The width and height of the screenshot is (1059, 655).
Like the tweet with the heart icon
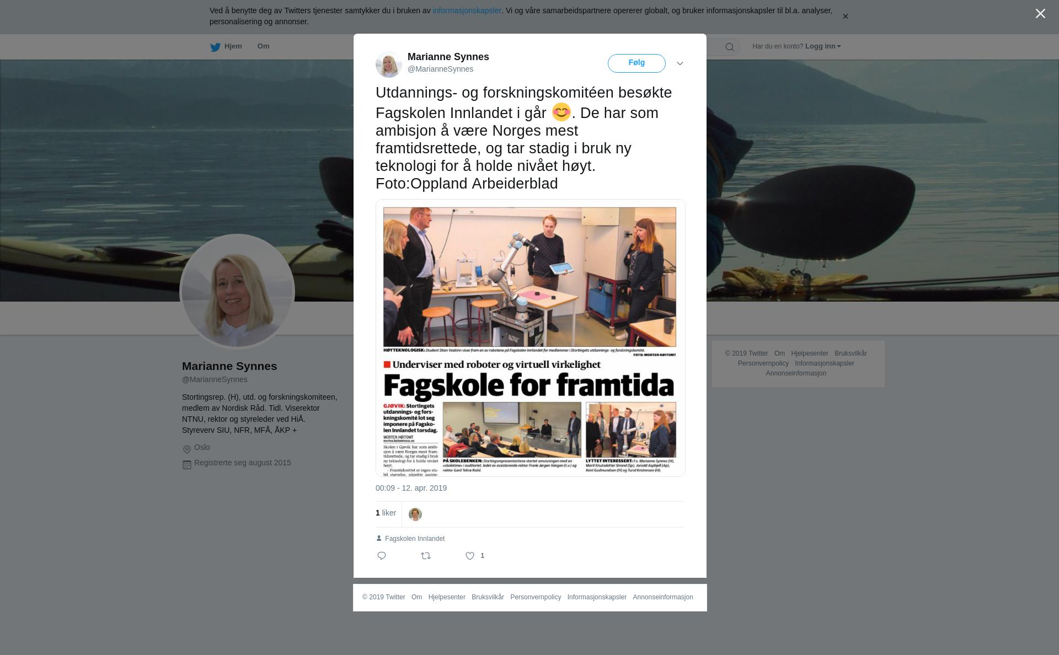pyautogui.click(x=470, y=556)
